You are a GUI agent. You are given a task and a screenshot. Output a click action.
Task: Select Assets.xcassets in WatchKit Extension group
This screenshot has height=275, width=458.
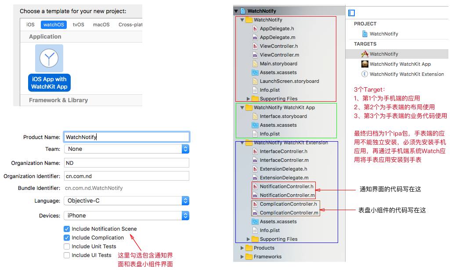[278, 221]
